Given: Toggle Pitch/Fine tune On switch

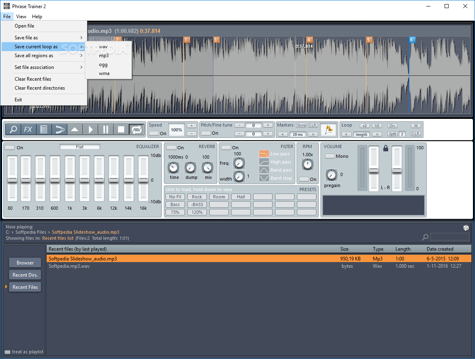Looking at the screenshot, I should [x=206, y=133].
